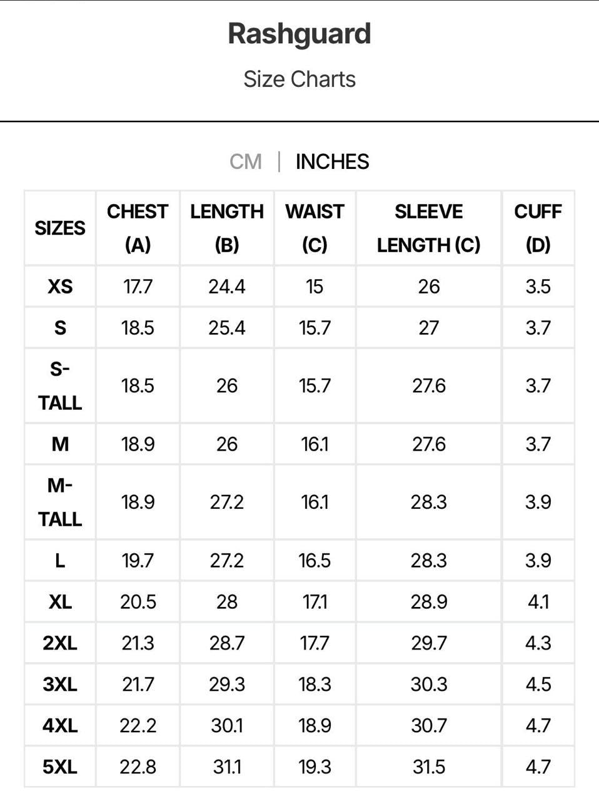The image size is (599, 801).
Task: Click the 4XL length value 30.1
Action: pyautogui.click(x=227, y=726)
